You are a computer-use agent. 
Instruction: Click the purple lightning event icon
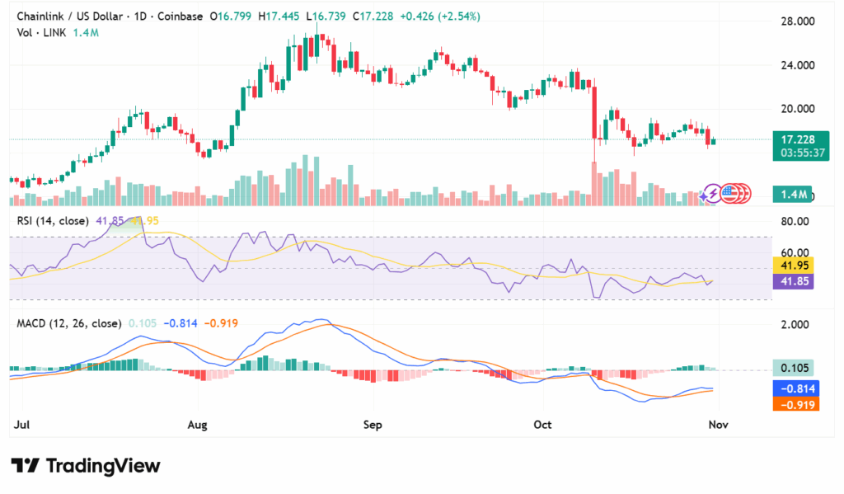coord(710,194)
